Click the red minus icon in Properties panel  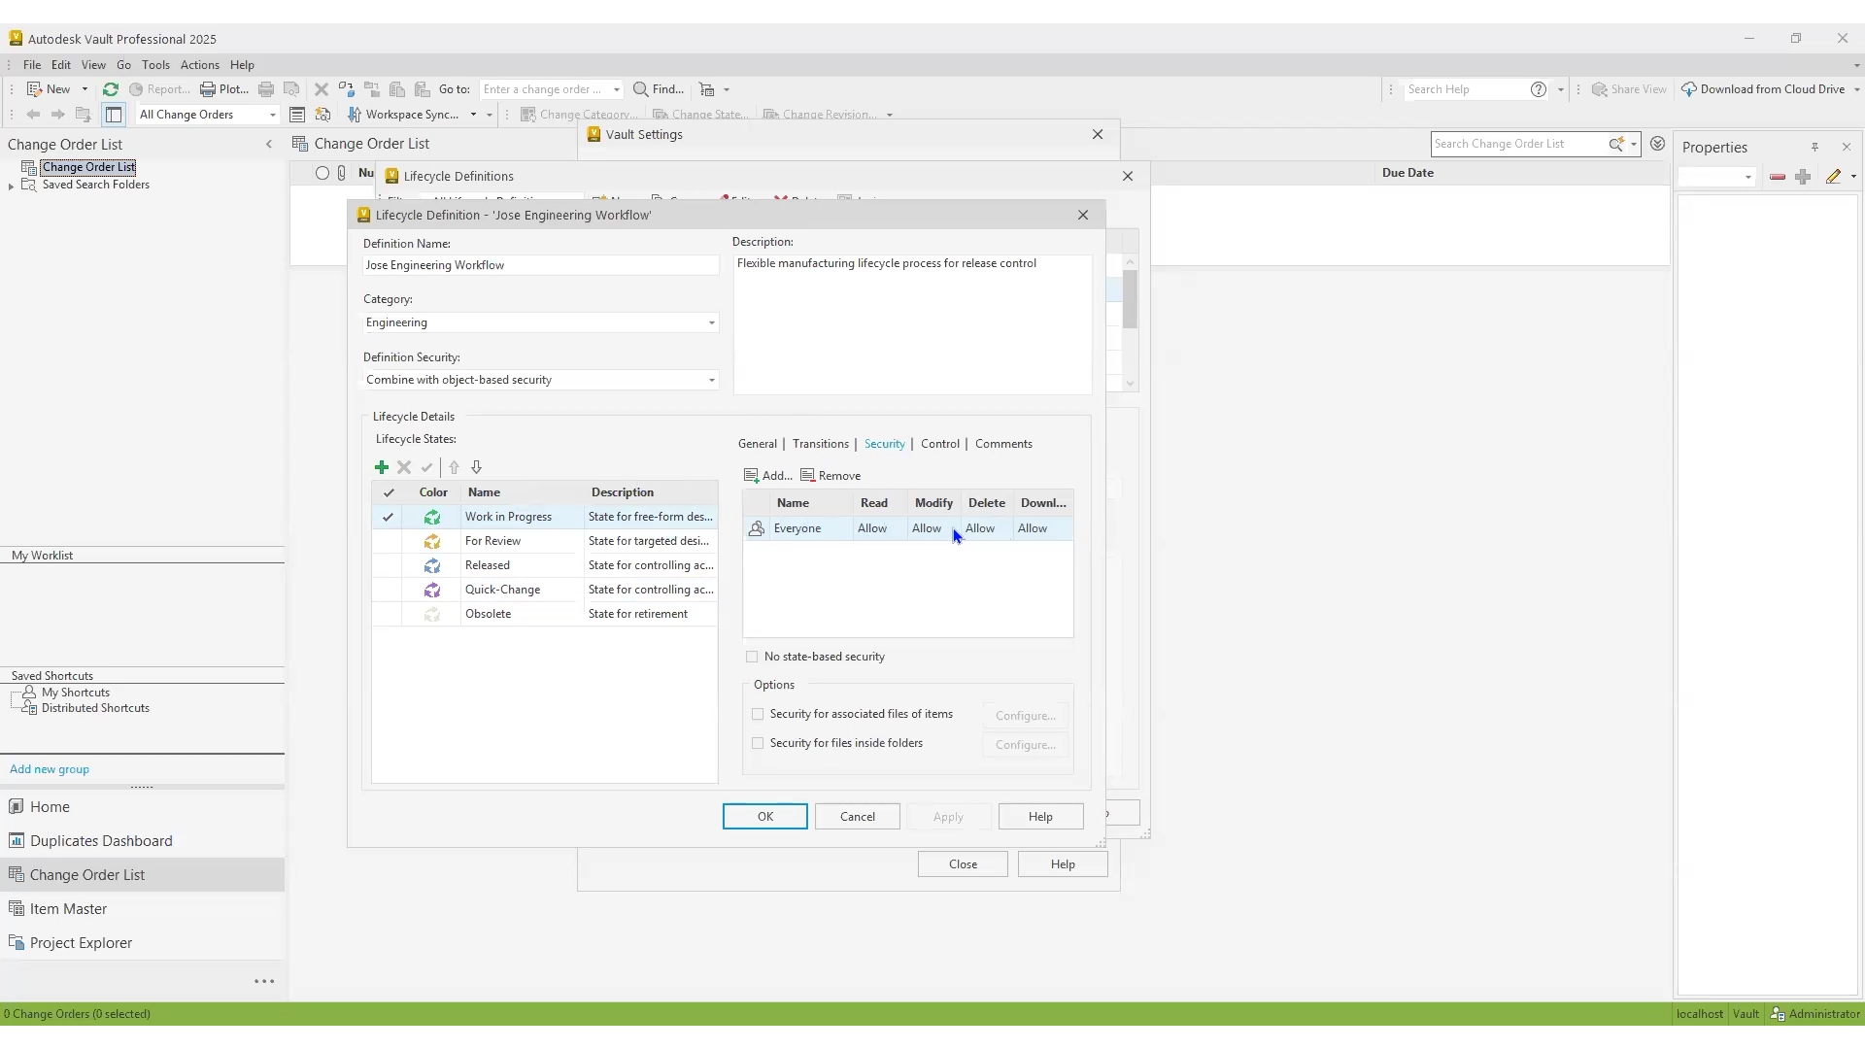tap(1778, 177)
